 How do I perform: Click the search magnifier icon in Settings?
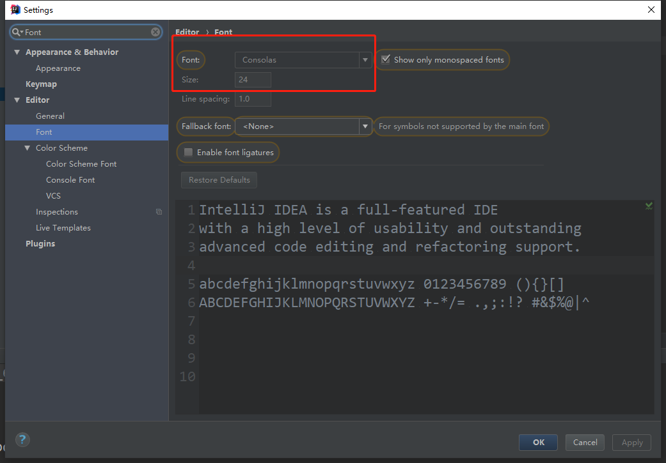(x=17, y=32)
